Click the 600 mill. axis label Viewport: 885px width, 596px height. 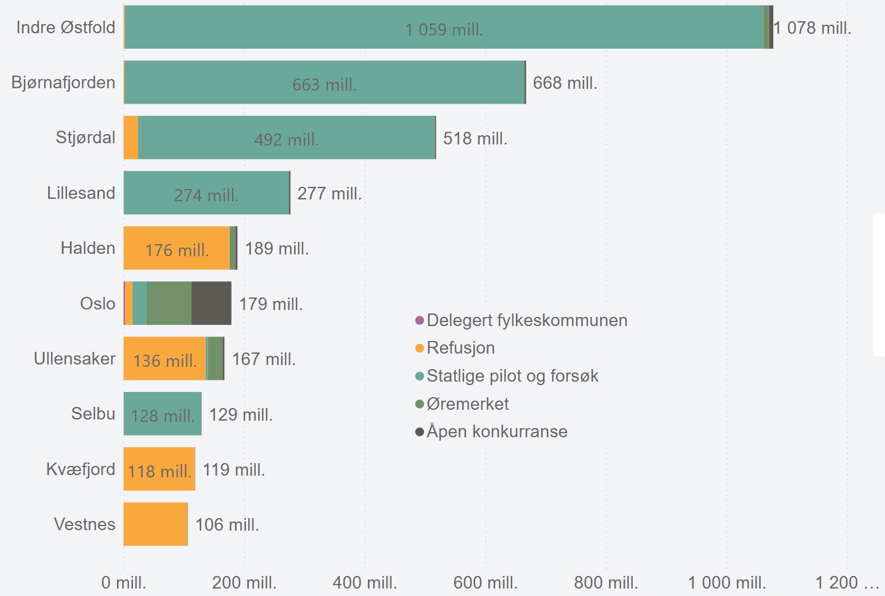coord(486,582)
